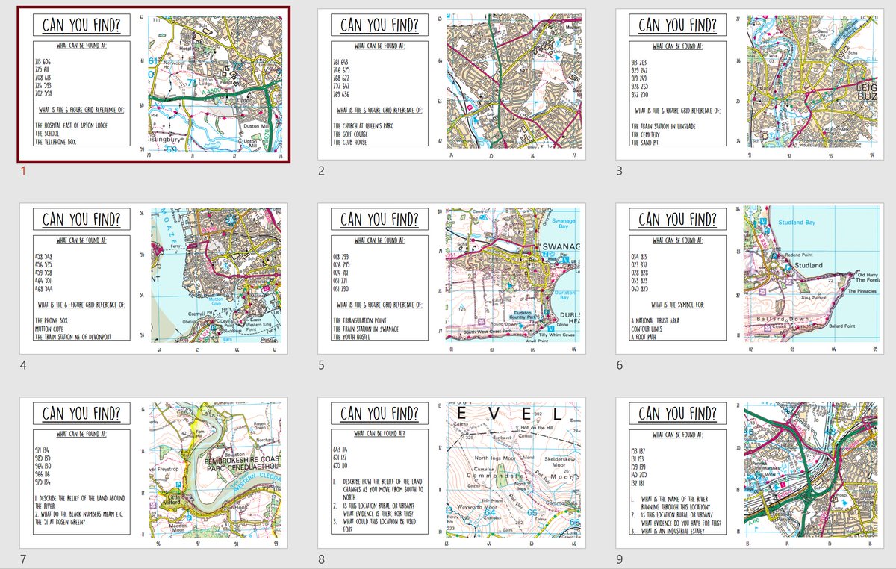
Task: Select slide 4 thumbnail mentioning Mutton Cove
Action: click(153, 280)
